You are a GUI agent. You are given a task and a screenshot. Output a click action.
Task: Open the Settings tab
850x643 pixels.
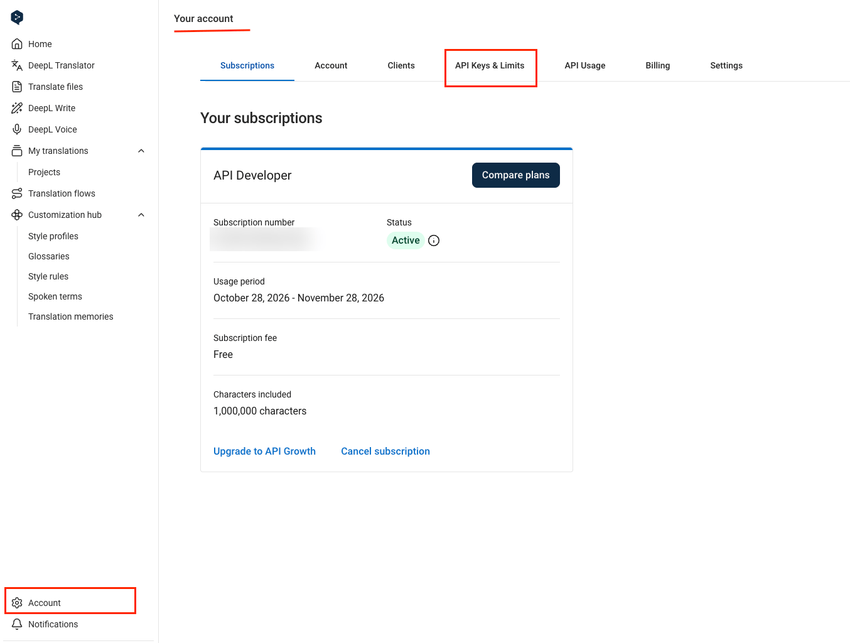[x=726, y=65]
